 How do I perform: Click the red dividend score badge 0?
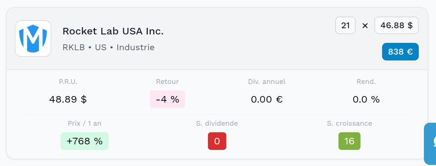pos(217,141)
